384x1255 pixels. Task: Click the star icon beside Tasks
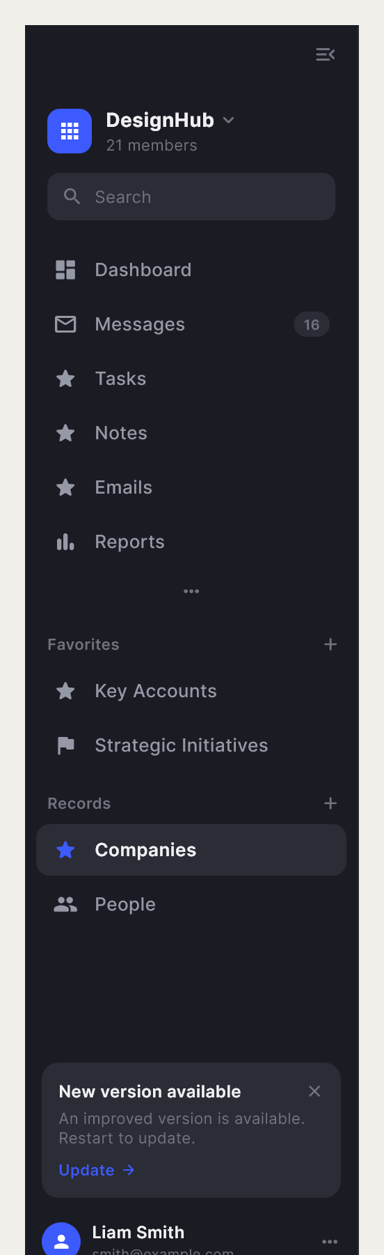pyautogui.click(x=65, y=379)
